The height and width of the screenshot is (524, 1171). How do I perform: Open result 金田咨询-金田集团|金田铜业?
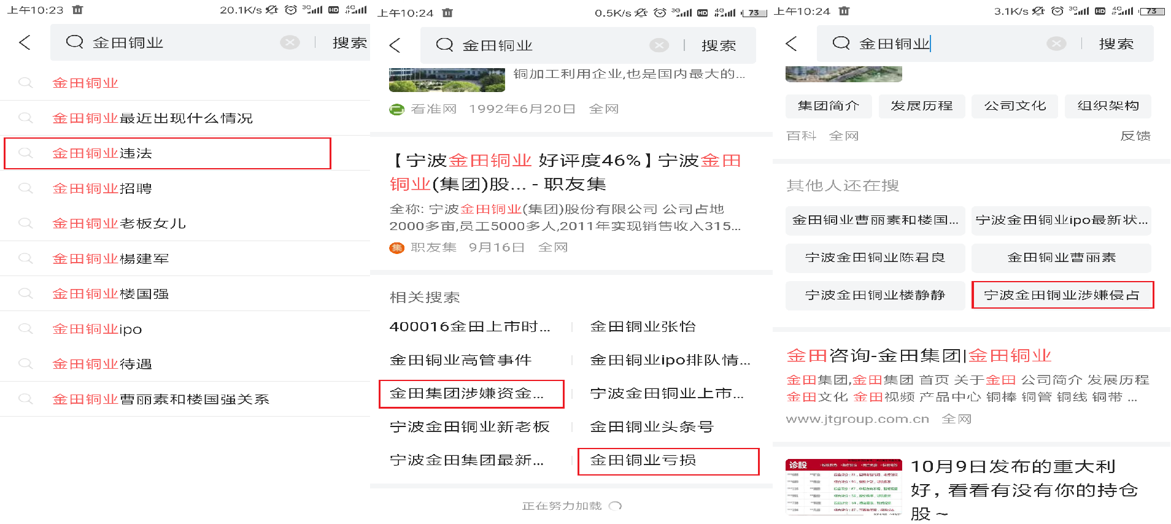tap(919, 356)
